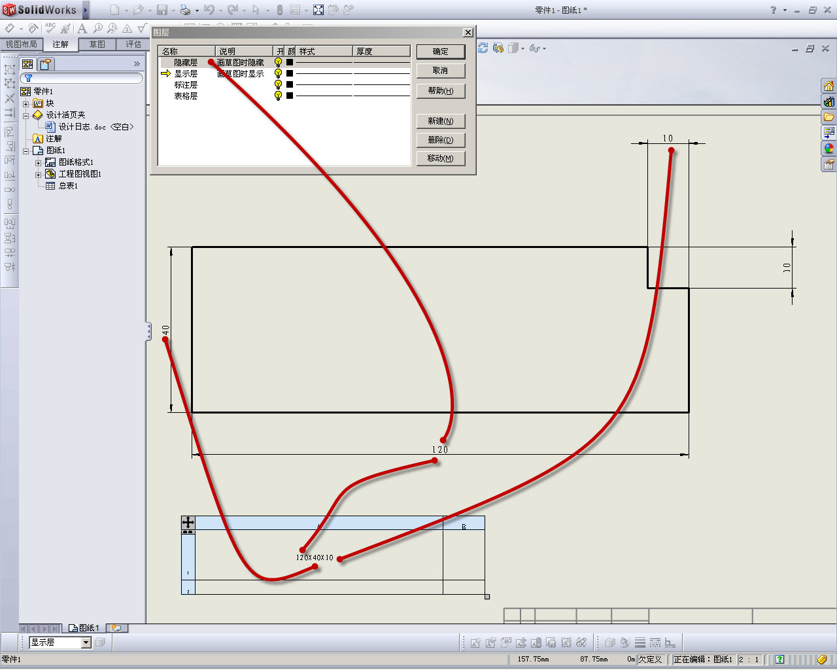Click 移动(M) in the 图层 dialog
The height and width of the screenshot is (670, 837).
click(441, 158)
